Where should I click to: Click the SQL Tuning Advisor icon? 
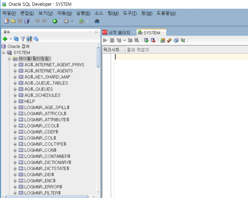coord(137,40)
